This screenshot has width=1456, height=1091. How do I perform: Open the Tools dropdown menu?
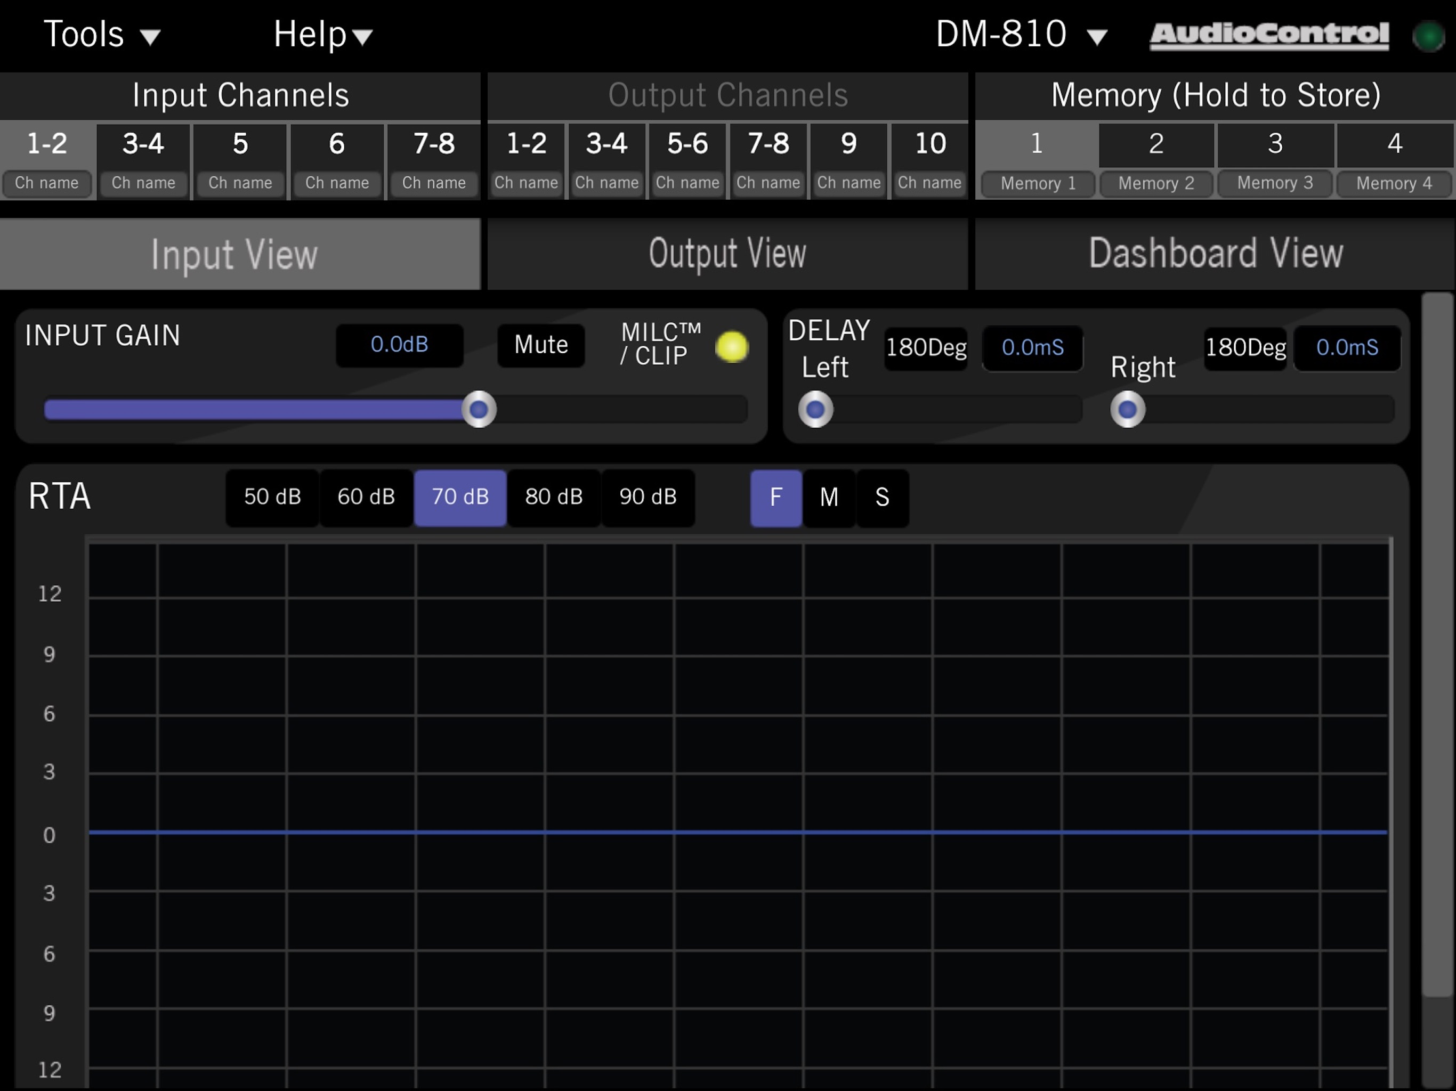[101, 34]
